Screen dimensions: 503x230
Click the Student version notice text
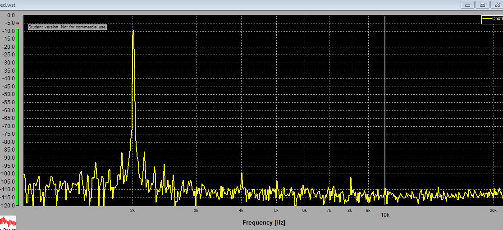67,27
